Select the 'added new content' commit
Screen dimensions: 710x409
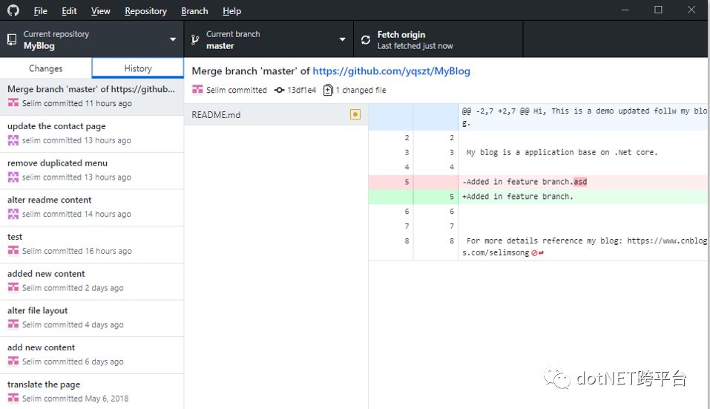tap(92, 281)
